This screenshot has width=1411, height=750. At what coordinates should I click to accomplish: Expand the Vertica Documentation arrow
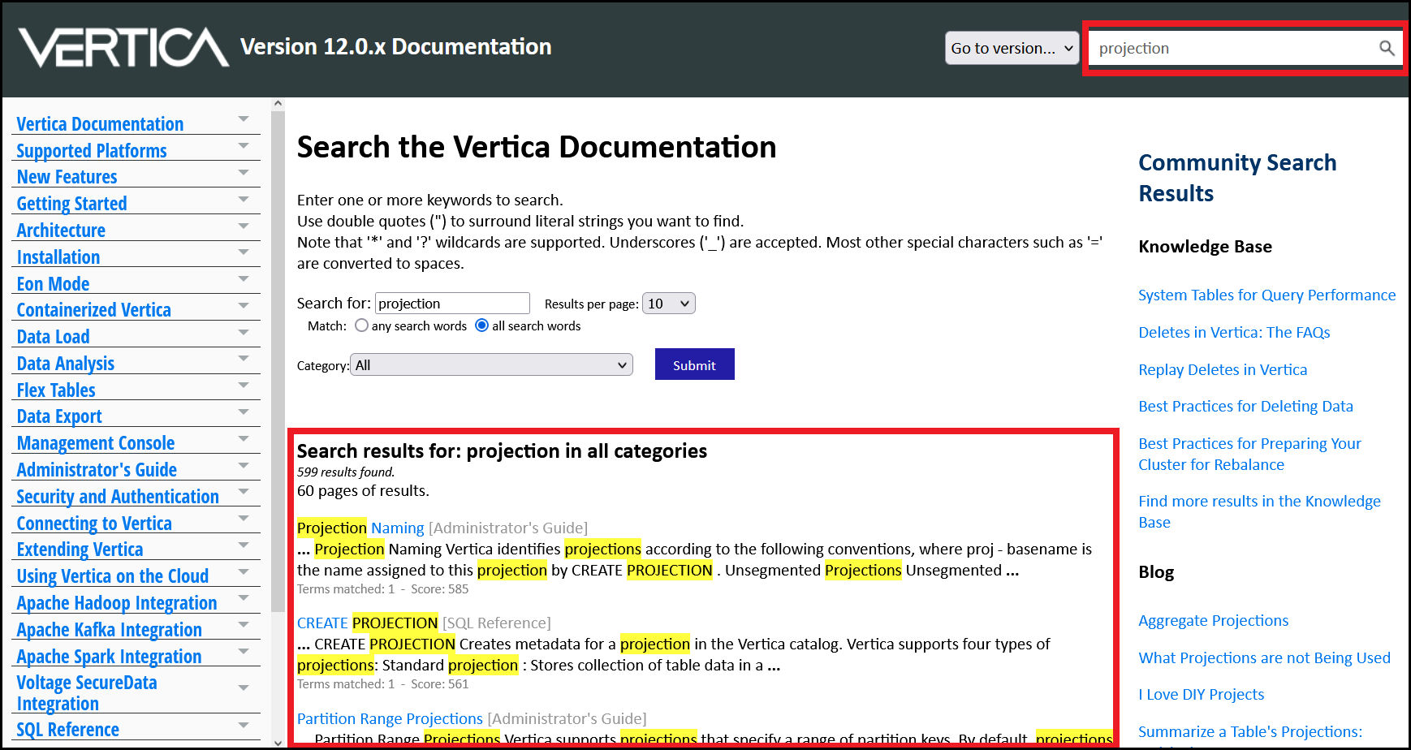click(243, 119)
